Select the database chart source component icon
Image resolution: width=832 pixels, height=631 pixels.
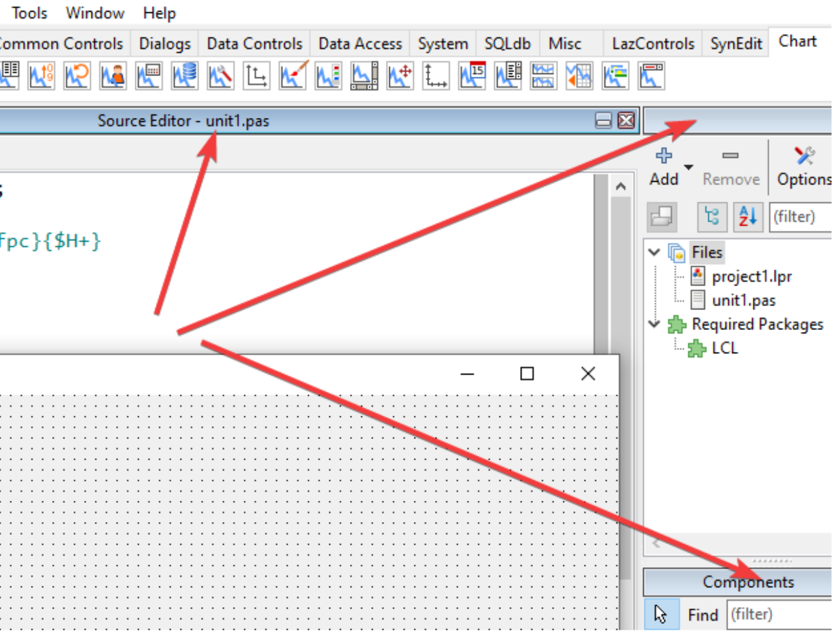pyautogui.click(x=185, y=76)
